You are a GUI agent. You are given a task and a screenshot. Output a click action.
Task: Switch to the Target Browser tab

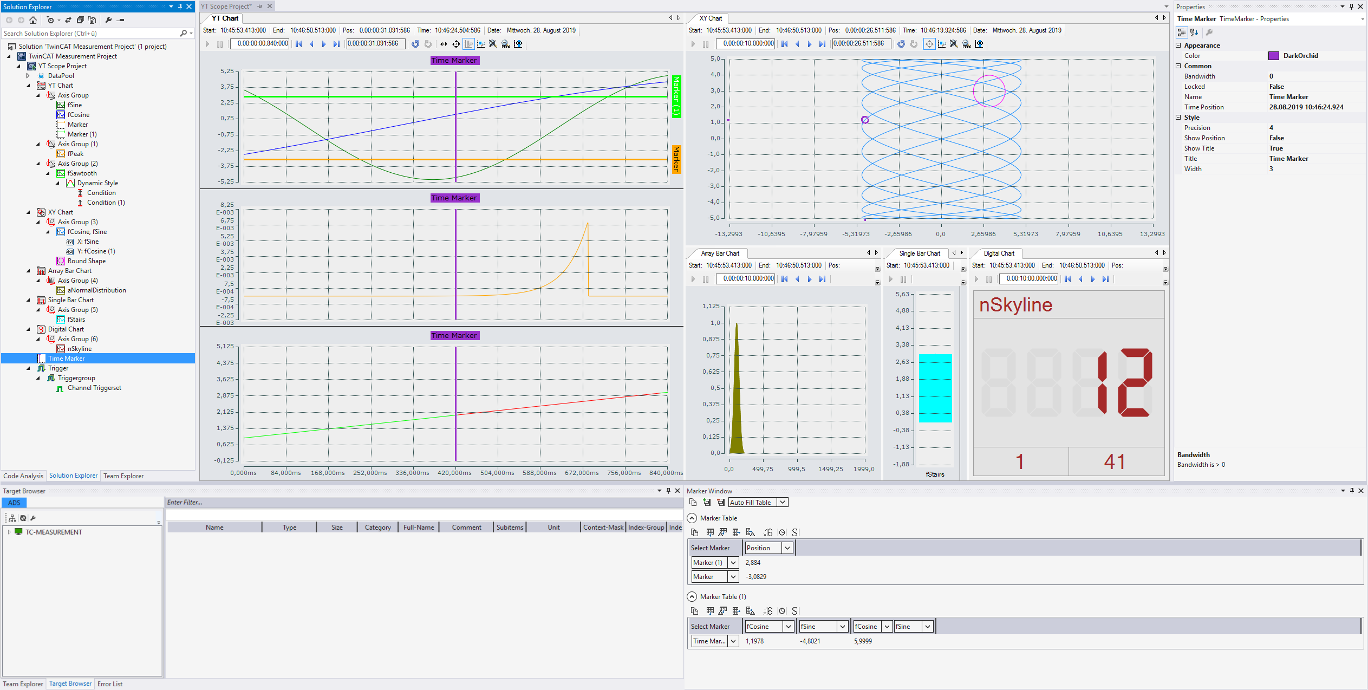point(70,684)
